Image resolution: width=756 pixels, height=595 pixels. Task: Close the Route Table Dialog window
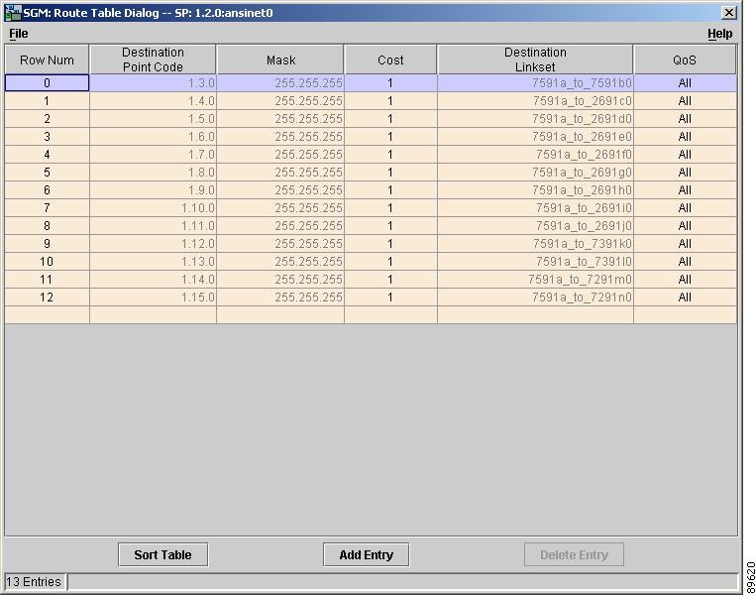point(729,13)
